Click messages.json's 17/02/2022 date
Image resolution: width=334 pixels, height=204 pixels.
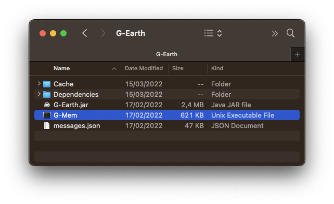pos(144,126)
